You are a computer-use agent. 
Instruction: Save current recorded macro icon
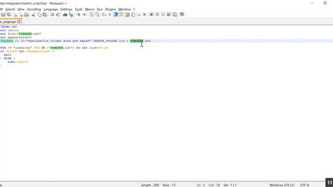(x=175, y=15)
